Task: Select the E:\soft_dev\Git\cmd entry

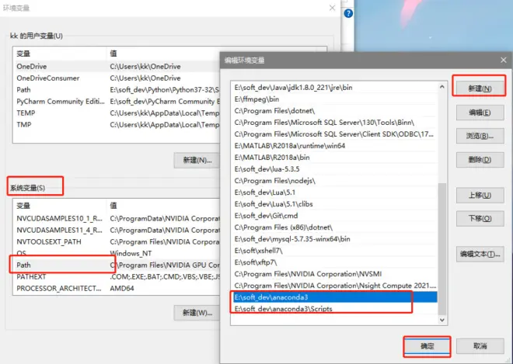Action: coord(333,216)
